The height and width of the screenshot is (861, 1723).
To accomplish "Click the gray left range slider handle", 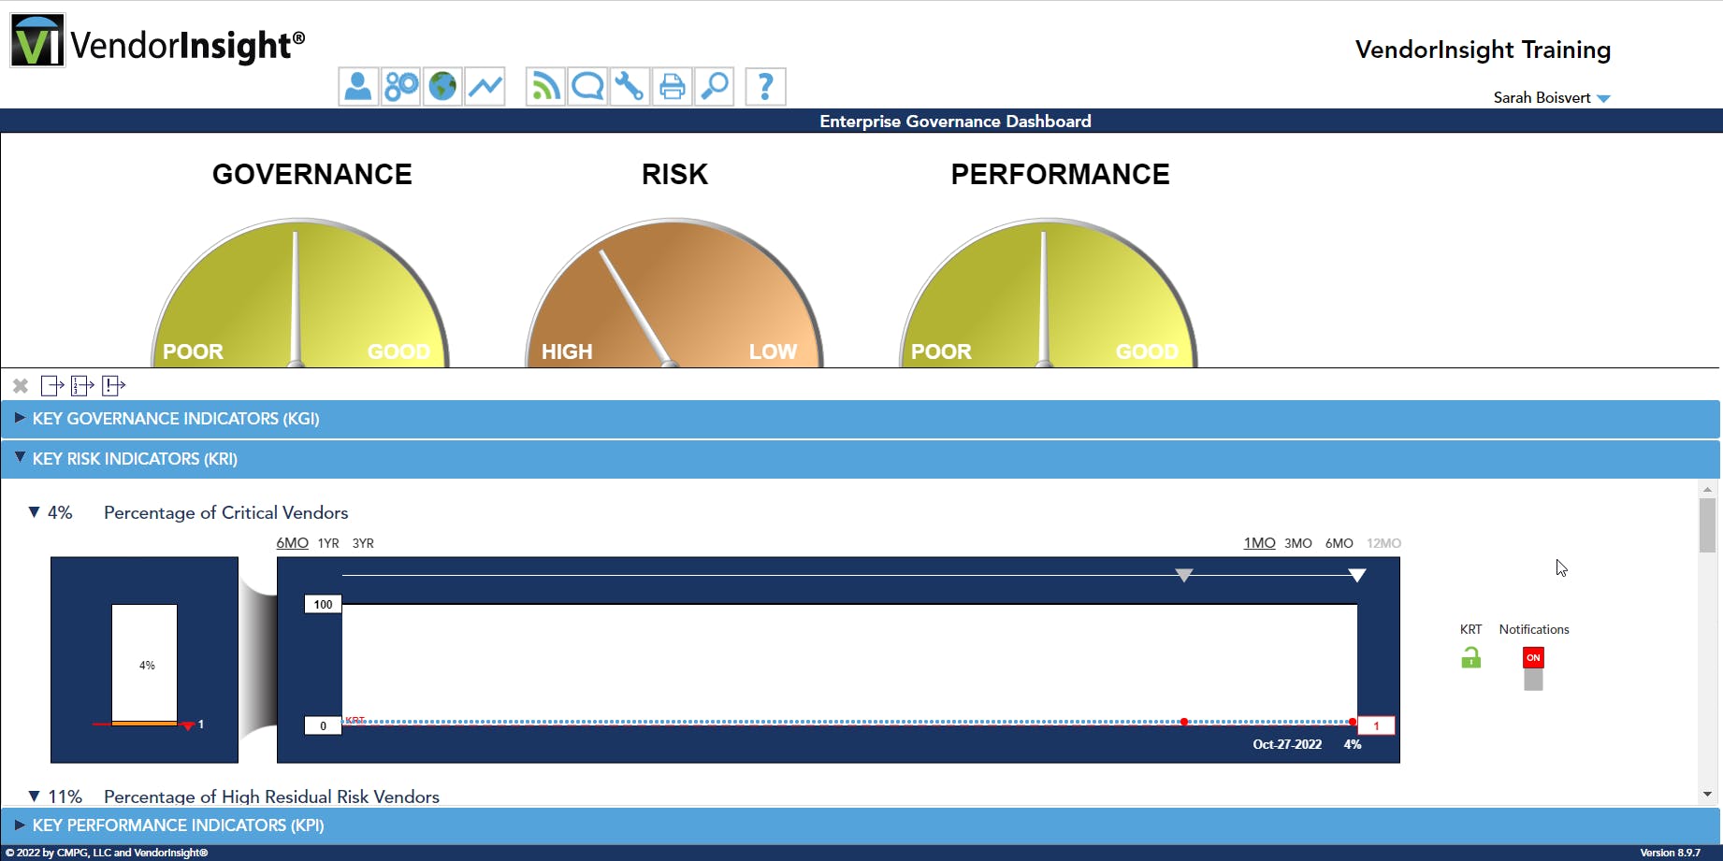I will (x=1184, y=575).
